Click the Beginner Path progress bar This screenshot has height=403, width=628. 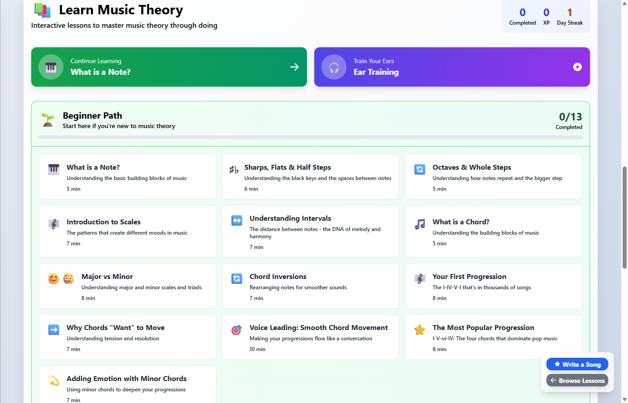pos(311,138)
